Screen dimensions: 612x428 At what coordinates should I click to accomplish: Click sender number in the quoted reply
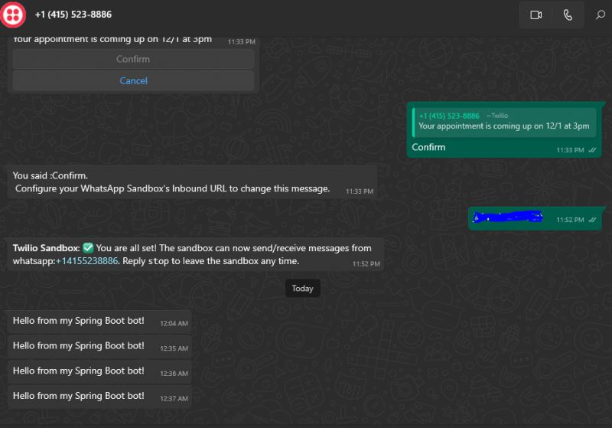pyautogui.click(x=449, y=116)
